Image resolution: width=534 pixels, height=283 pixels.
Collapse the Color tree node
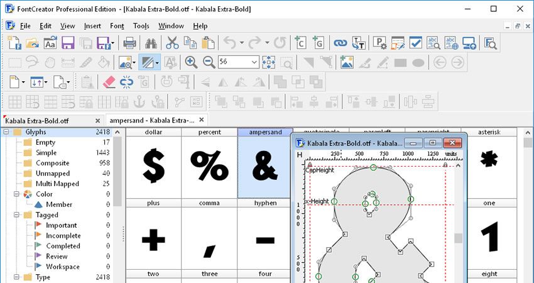[x=16, y=194]
